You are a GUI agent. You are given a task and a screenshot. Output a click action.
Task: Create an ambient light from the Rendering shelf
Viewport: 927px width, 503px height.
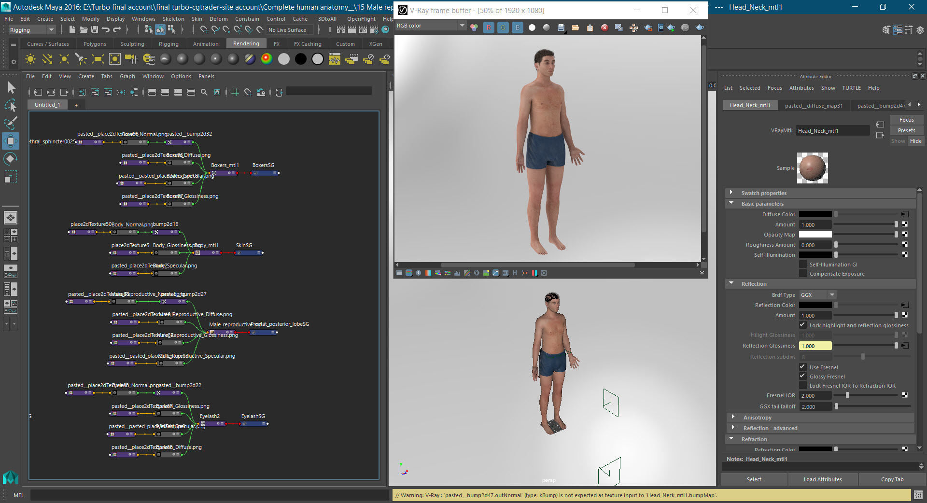30,59
